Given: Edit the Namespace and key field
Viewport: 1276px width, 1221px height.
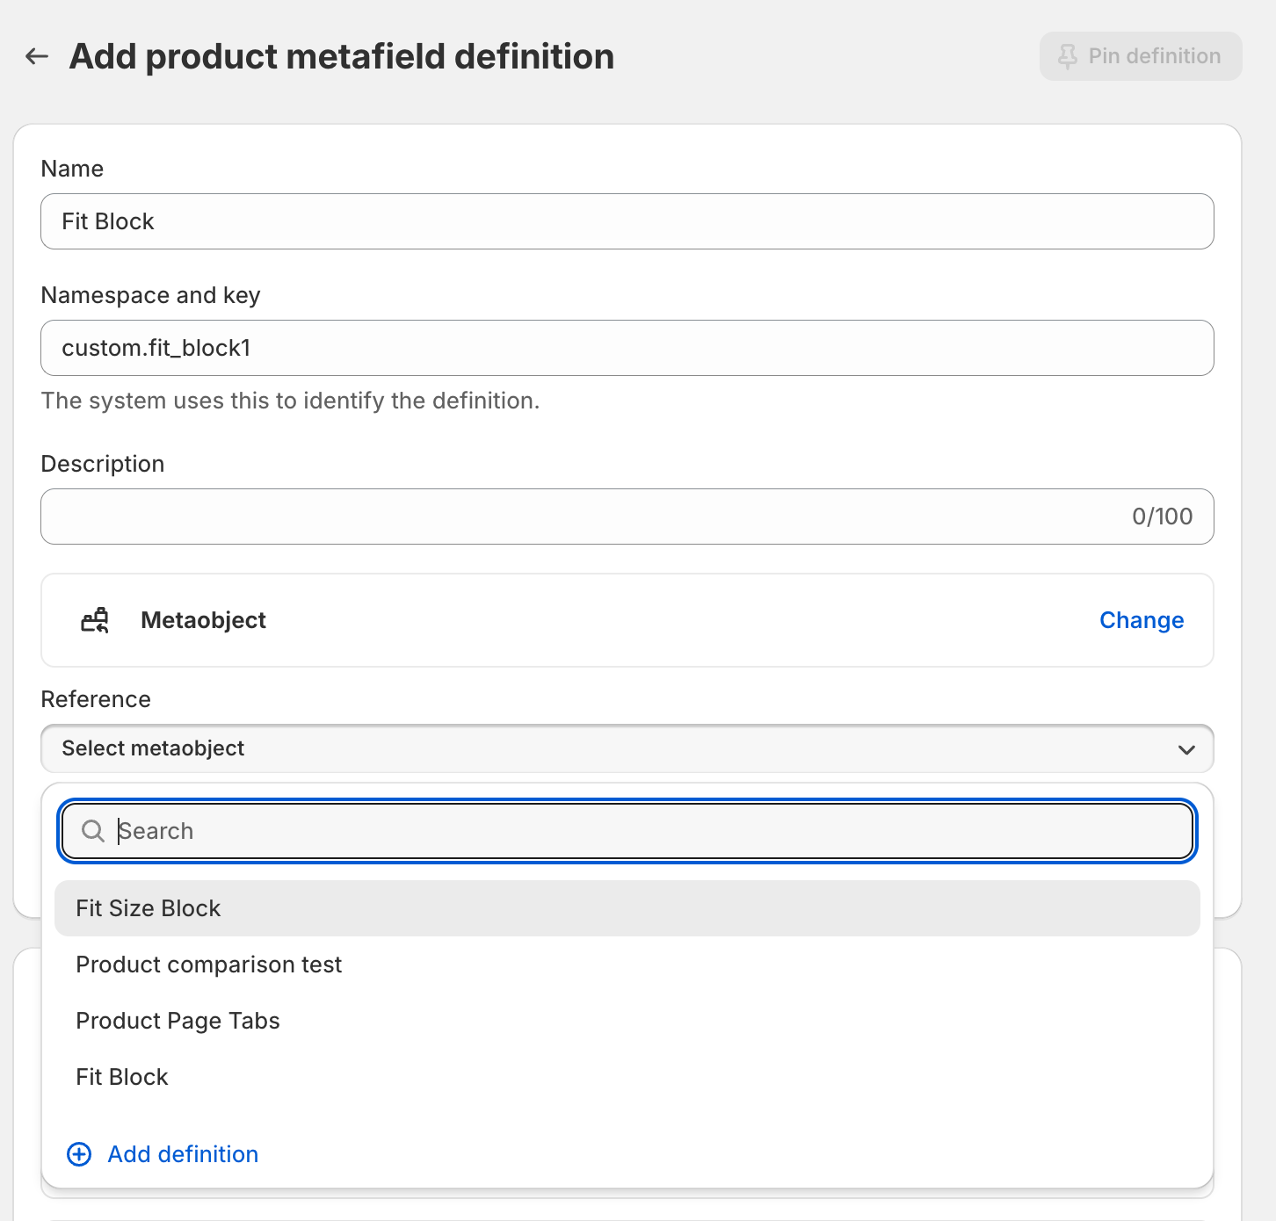Looking at the screenshot, I should (x=627, y=348).
